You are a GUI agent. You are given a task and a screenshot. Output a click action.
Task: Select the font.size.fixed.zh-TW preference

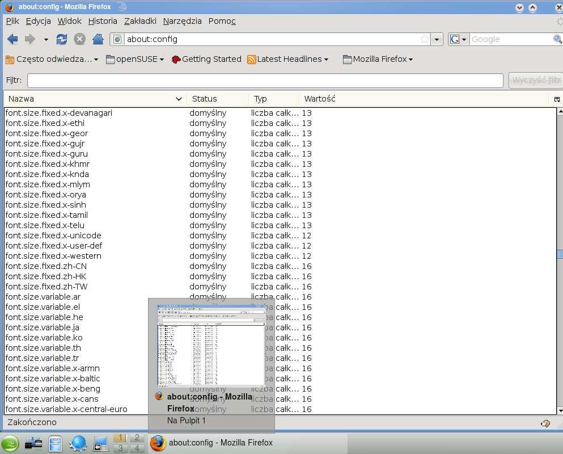click(280, 287)
